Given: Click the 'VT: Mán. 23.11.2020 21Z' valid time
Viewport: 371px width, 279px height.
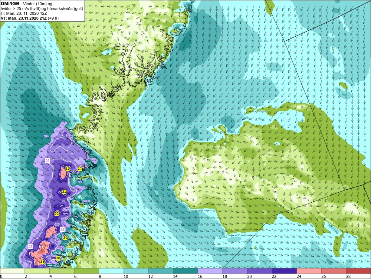Looking at the screenshot, I should click(x=24, y=18).
